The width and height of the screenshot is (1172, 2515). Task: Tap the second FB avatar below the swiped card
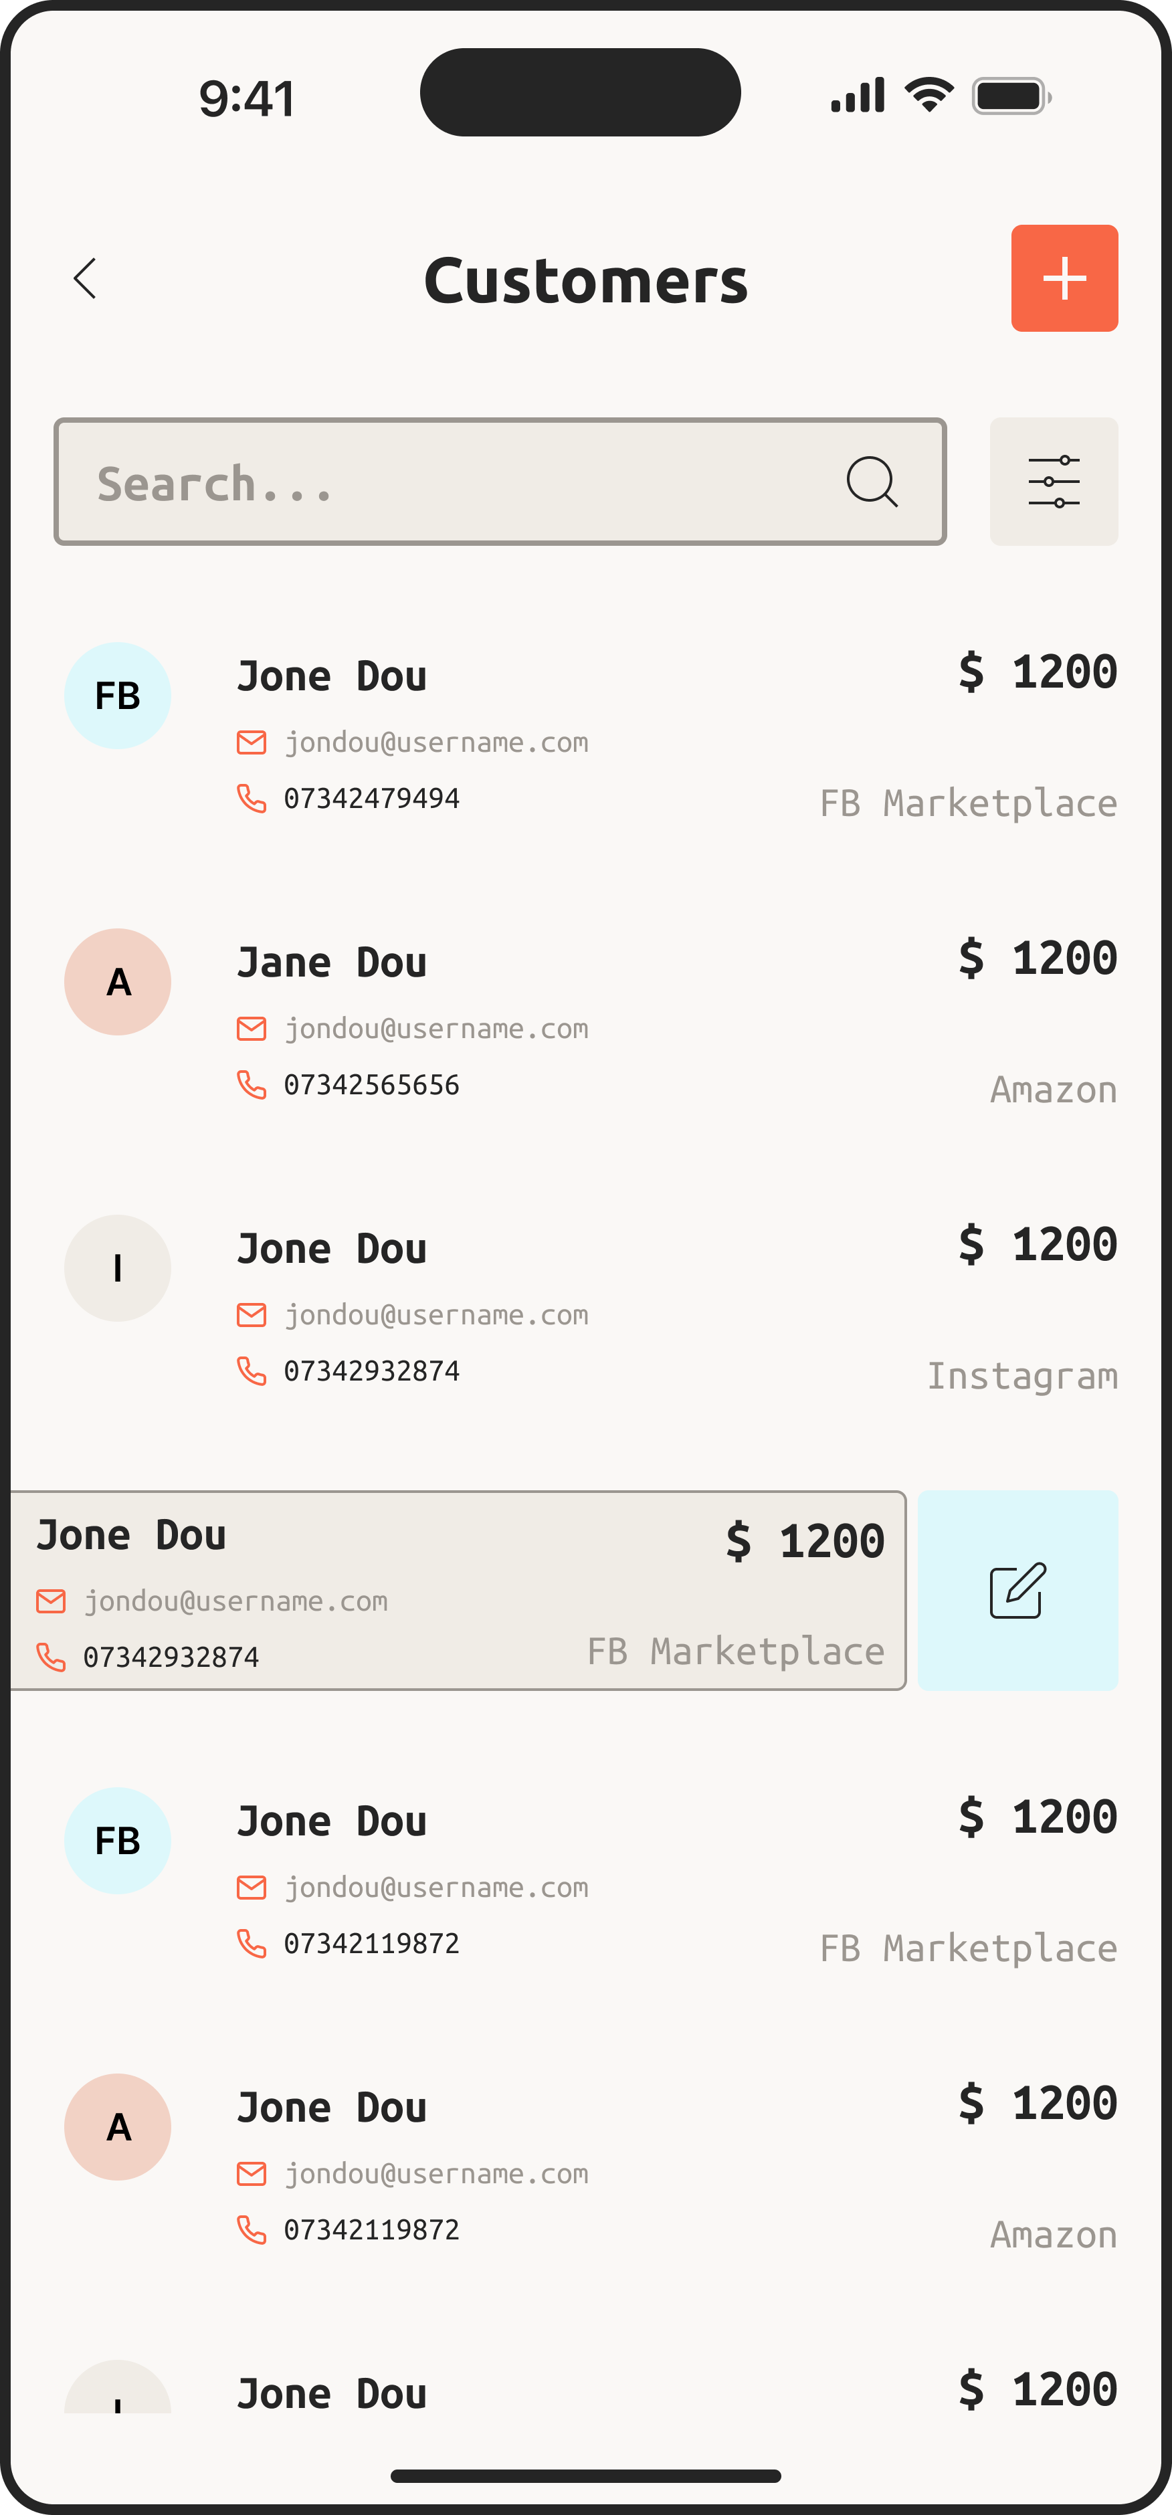[x=117, y=1841]
